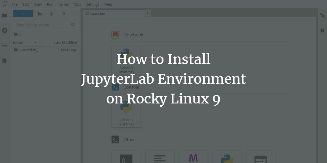
Task: Click the Jupyter logo icon
Action: click(4, 4)
